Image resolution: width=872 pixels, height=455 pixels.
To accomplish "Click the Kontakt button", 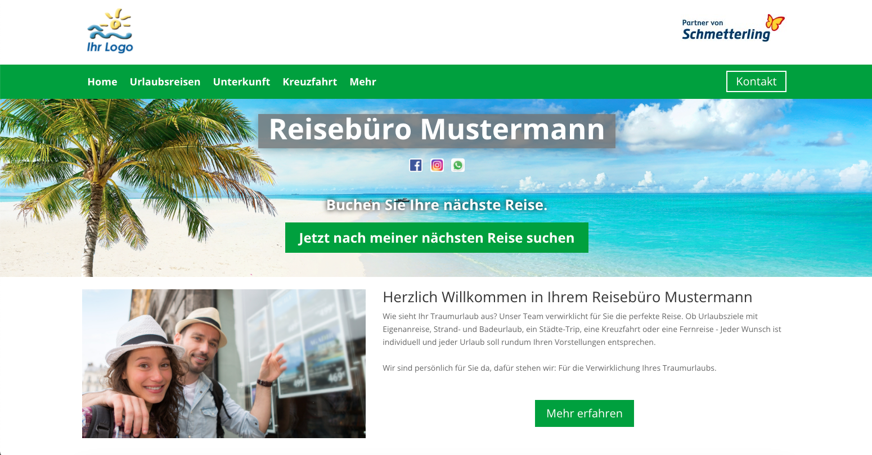I will coord(756,81).
